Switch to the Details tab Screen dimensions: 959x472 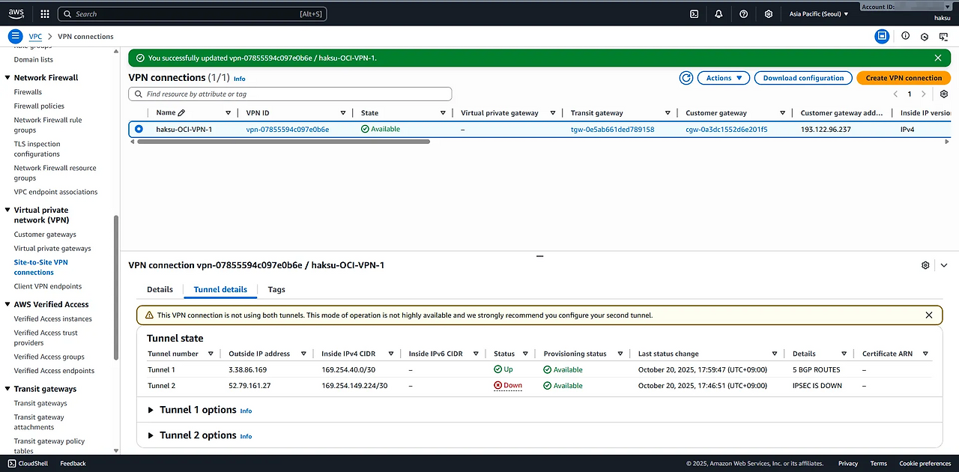[160, 289]
